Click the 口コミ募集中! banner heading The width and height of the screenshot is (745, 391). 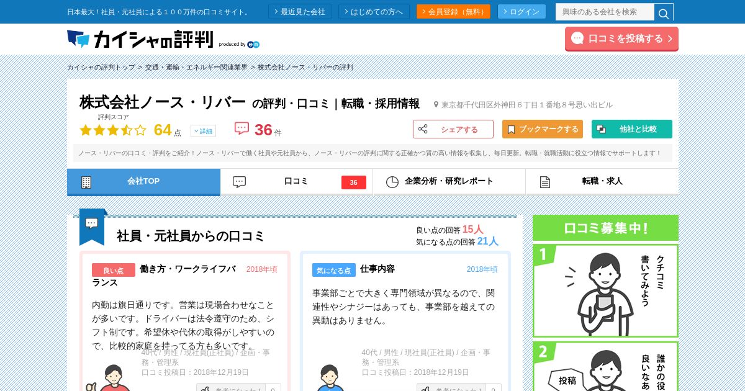pos(605,228)
